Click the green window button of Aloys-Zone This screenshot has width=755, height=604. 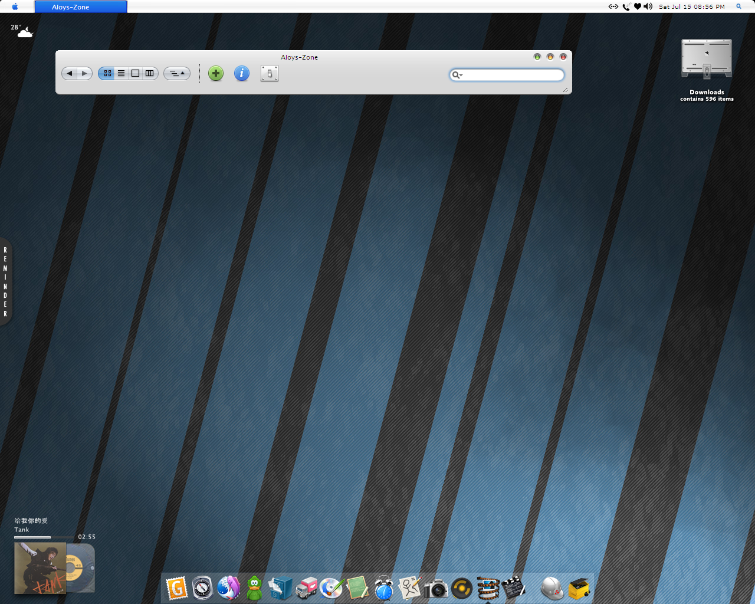point(537,57)
